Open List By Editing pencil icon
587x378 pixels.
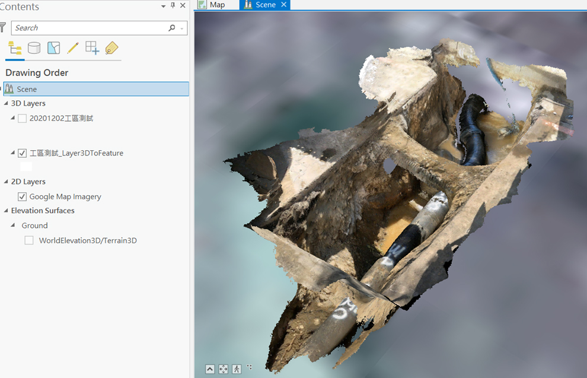[x=73, y=48]
